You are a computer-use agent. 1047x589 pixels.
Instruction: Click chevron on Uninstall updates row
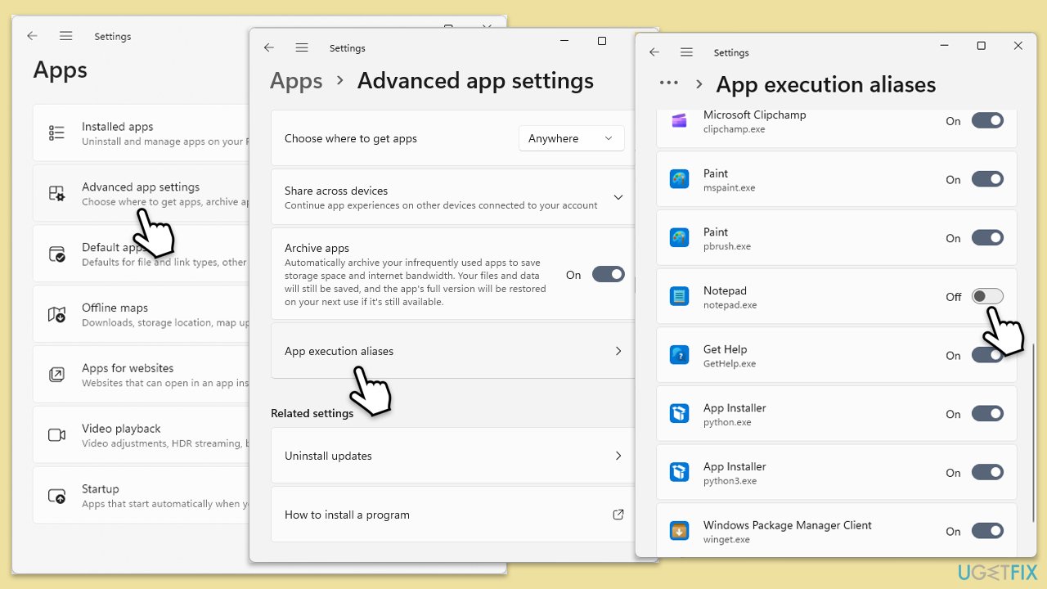click(618, 456)
